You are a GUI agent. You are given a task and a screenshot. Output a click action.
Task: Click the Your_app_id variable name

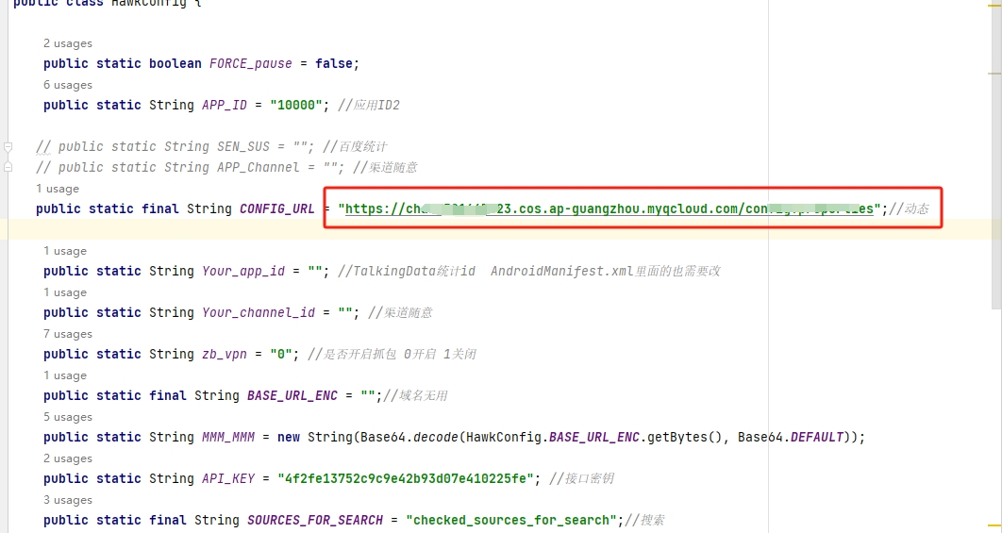[243, 272]
